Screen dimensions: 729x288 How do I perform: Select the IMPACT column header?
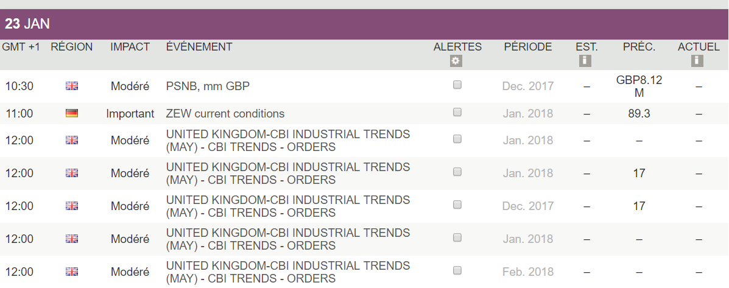(130, 47)
